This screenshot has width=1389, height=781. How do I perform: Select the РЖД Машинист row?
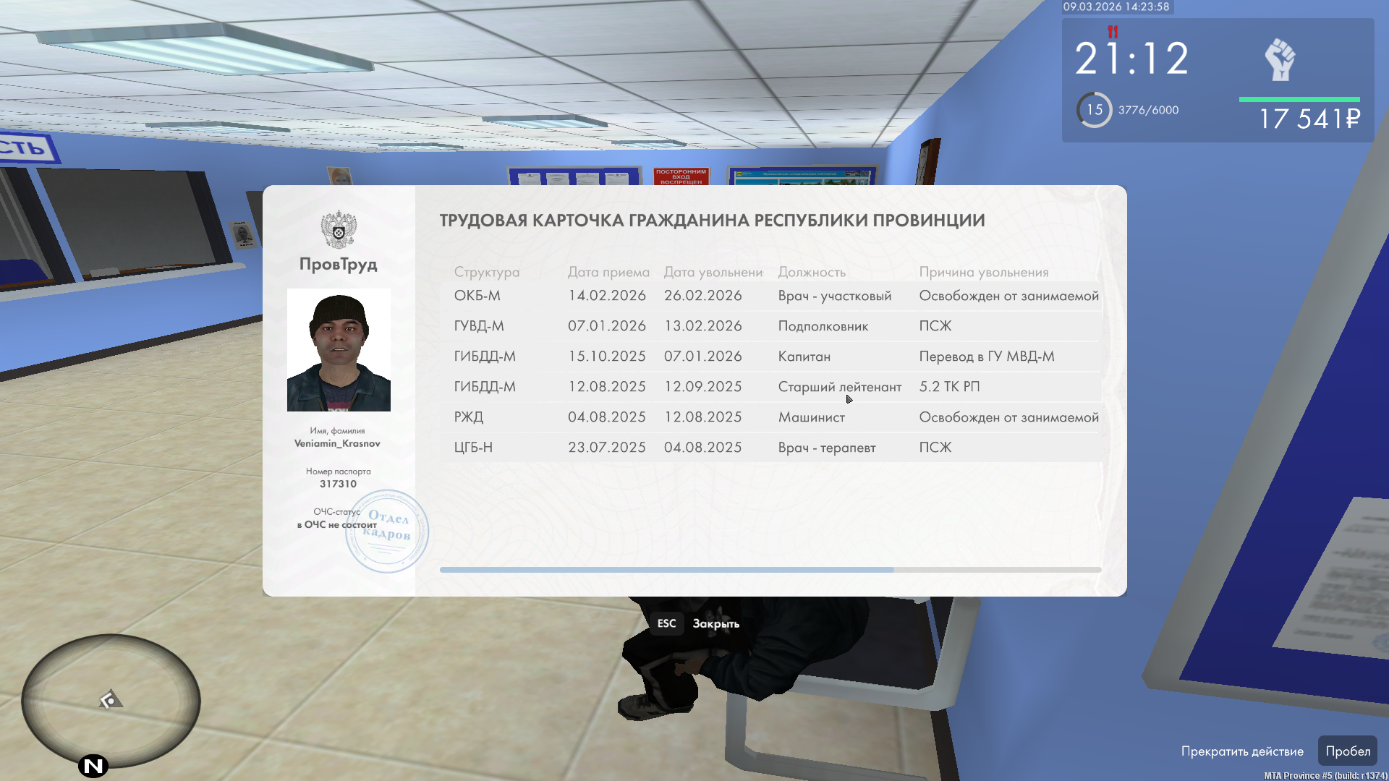click(x=770, y=417)
